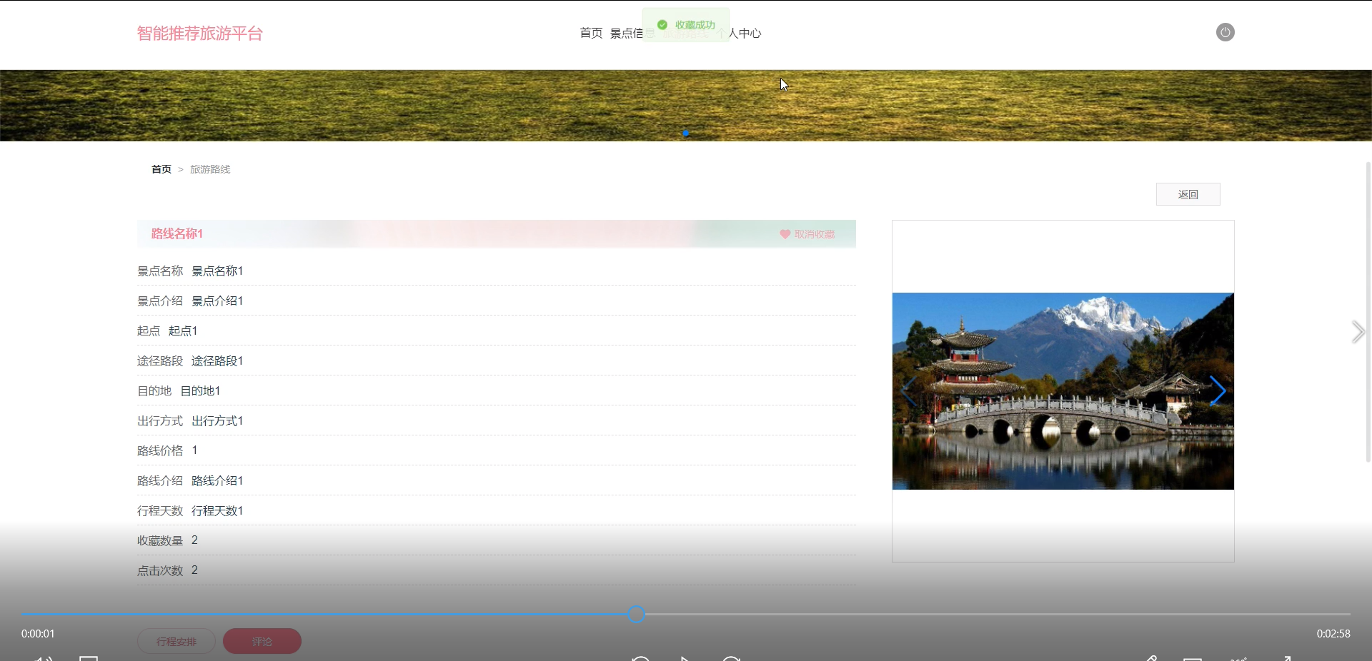The image size is (1372, 661).
Task: Show the previous photo in the image carousel
Action: [x=909, y=391]
